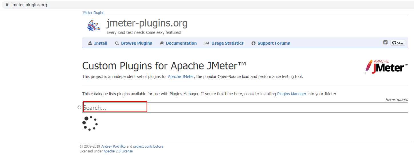Click the JMeter Plugins breadcrumb link
The image size is (414, 157).
[x=93, y=13]
